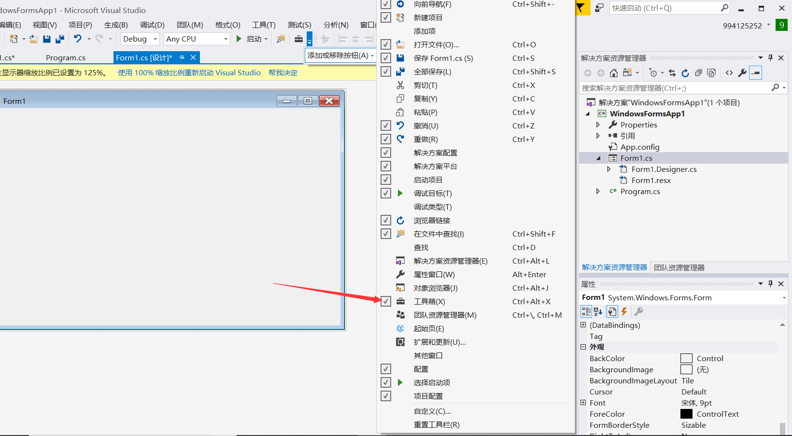Open the 添加或移除按钮(A) dropdown
The width and height of the screenshot is (792, 436).
pyautogui.click(x=340, y=56)
